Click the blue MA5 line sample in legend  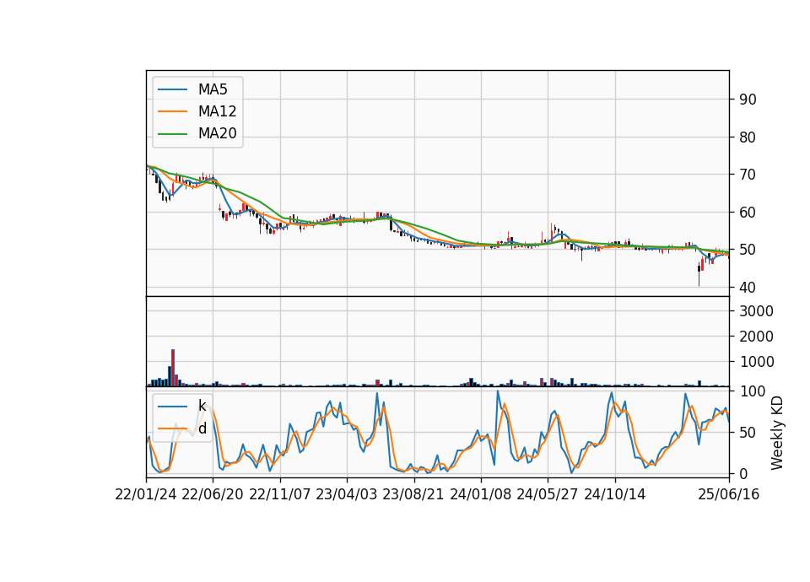pos(172,89)
